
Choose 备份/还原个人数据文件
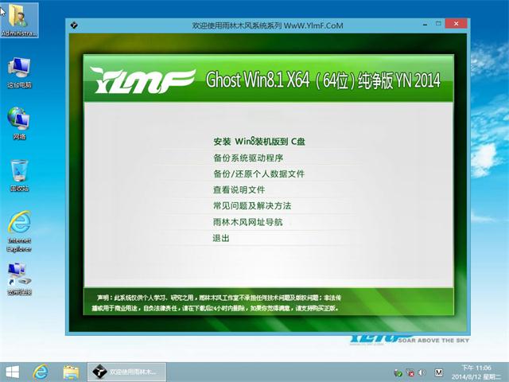click(258, 173)
